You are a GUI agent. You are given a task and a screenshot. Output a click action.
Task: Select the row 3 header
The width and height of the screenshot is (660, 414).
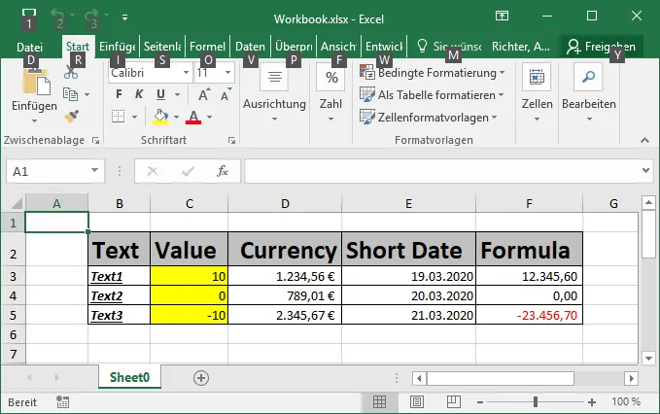pyautogui.click(x=13, y=276)
